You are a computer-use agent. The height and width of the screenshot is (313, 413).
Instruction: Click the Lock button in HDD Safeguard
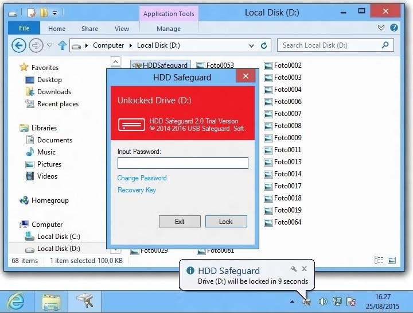(226, 222)
